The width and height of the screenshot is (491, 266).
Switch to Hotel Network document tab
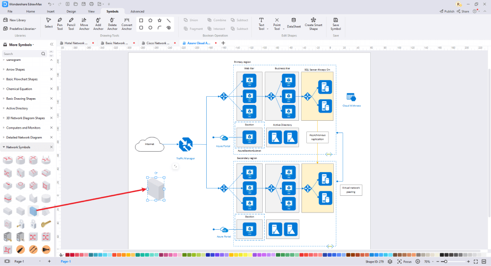point(76,43)
